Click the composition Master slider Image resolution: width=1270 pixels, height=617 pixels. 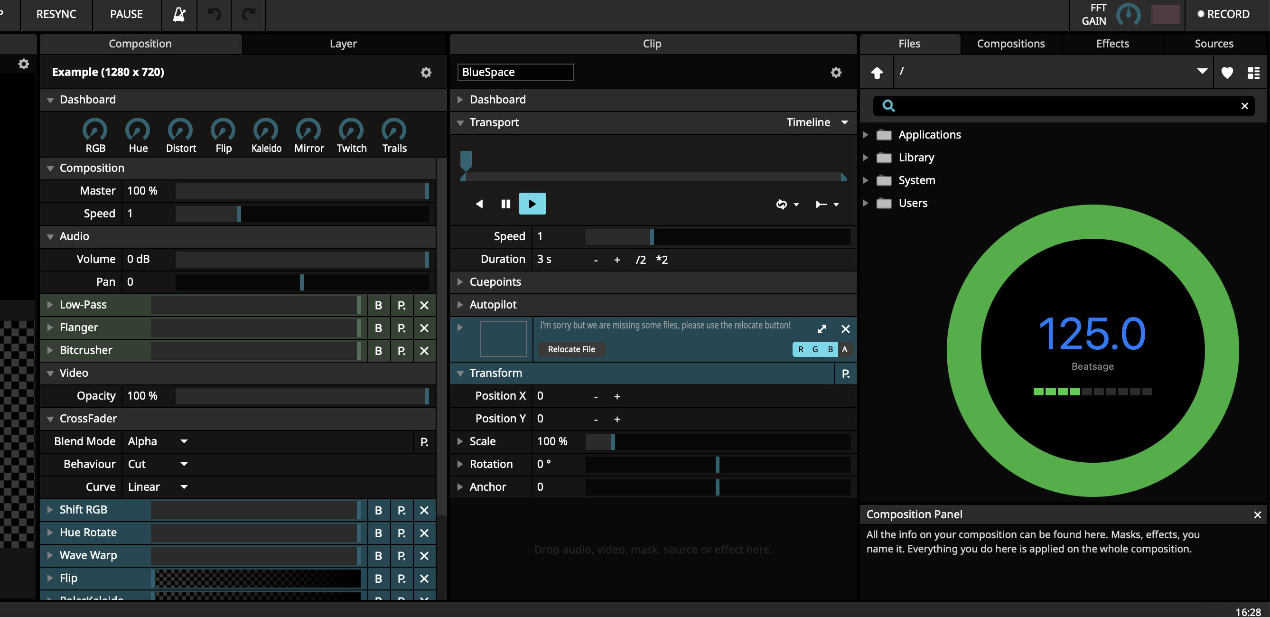(302, 191)
